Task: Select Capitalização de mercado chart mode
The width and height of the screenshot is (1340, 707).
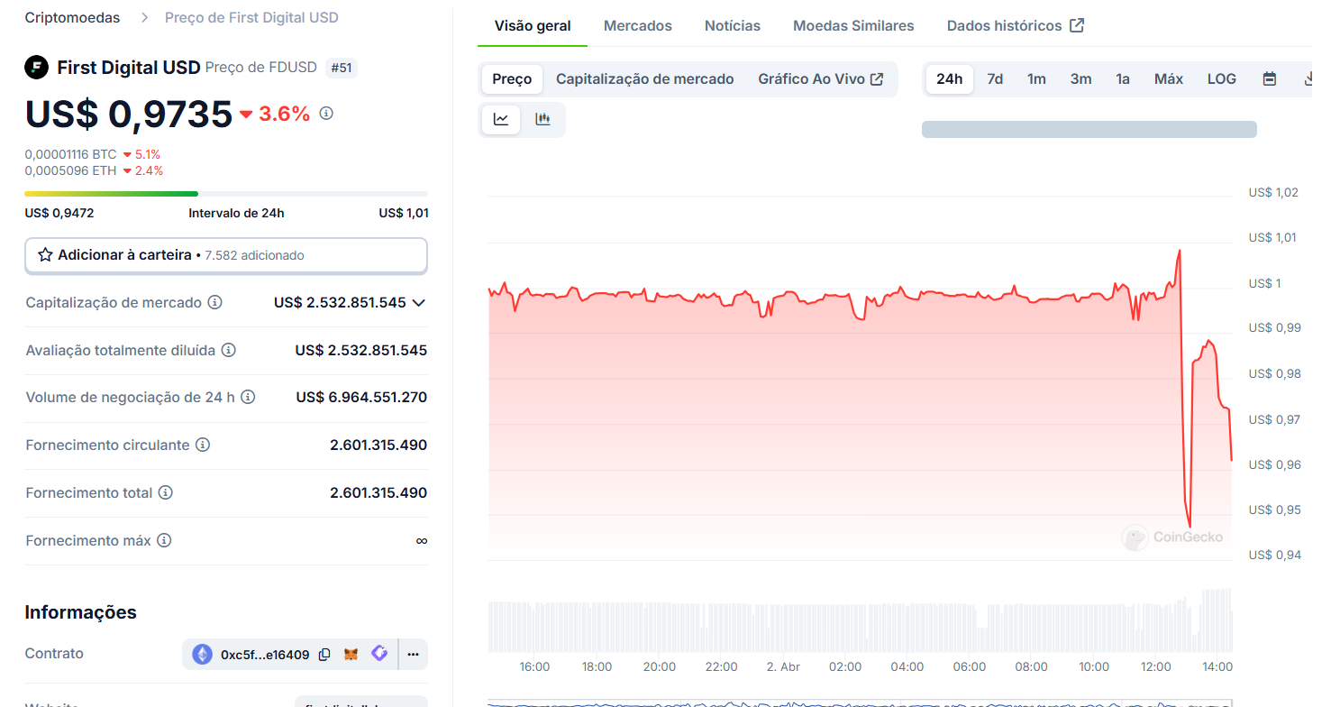Action: click(x=645, y=79)
